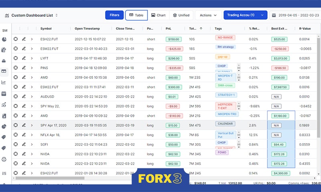Edit the SOFI trade with pencil icon
This screenshot has width=321, height=192.
coord(24,144)
